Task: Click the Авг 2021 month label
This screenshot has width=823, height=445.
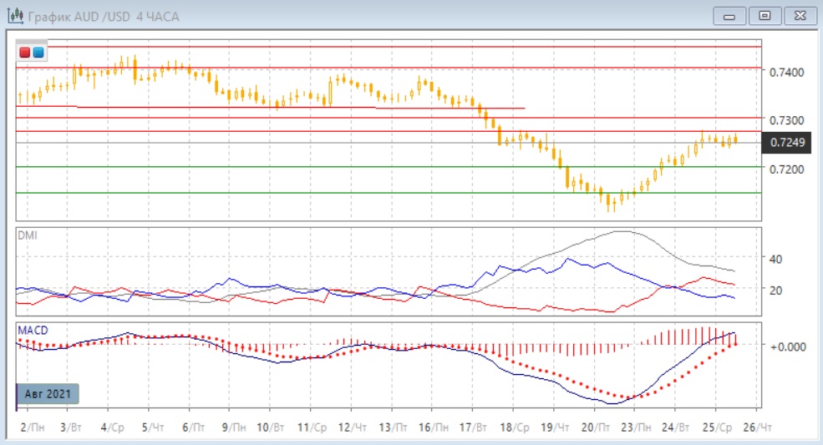Action: 48,393
